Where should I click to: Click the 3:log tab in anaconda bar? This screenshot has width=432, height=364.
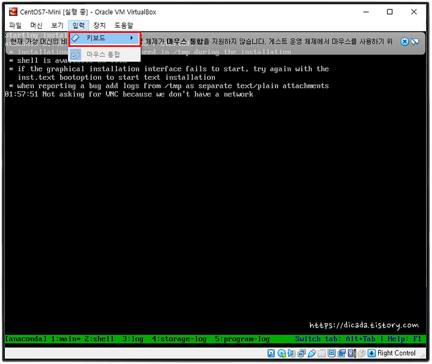click(x=133, y=339)
